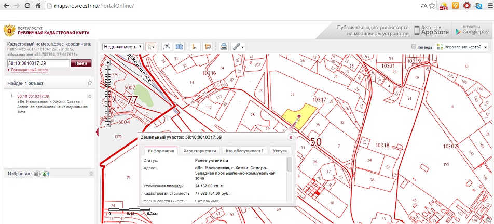This screenshot has width=494, height=224.
Task: Open the yellow V extension icon
Action: [455, 5]
